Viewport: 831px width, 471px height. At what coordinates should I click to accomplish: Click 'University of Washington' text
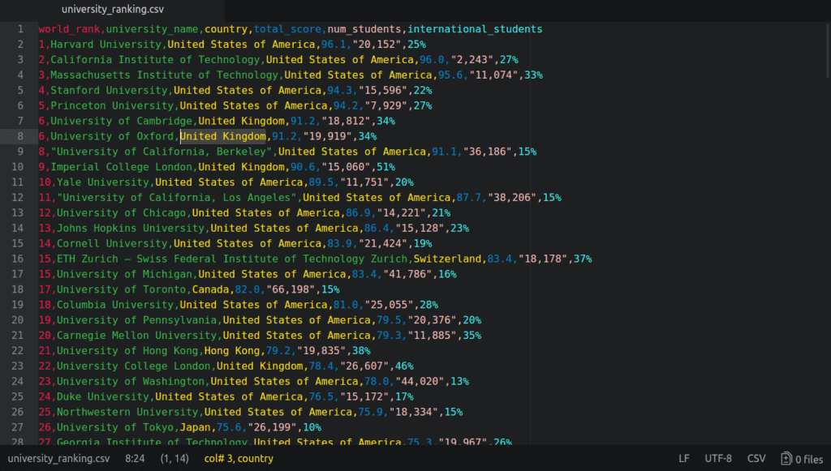coord(131,382)
